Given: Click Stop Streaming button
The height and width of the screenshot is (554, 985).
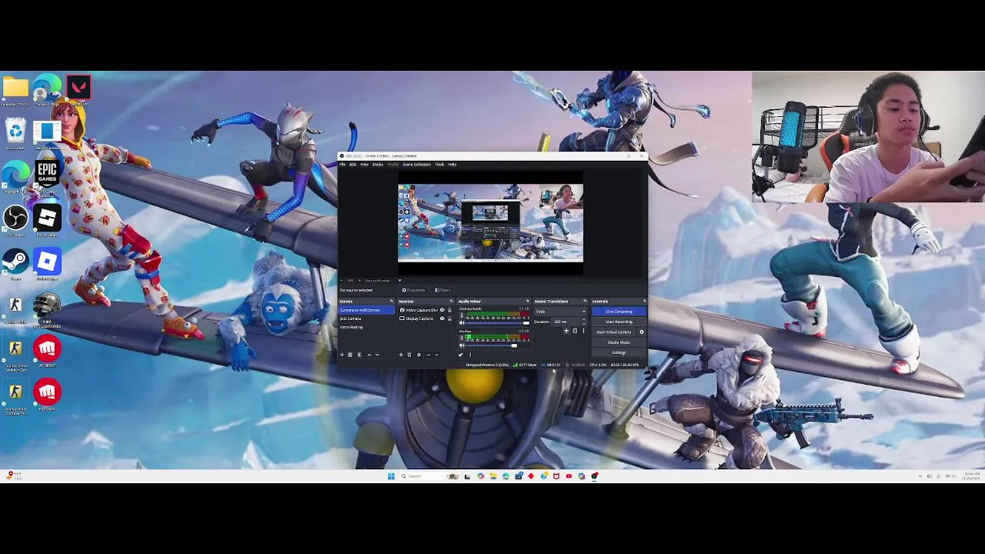Looking at the screenshot, I should [619, 312].
